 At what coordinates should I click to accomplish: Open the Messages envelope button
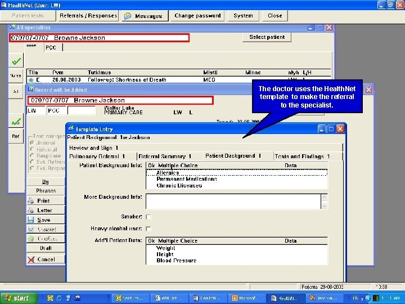(145, 16)
